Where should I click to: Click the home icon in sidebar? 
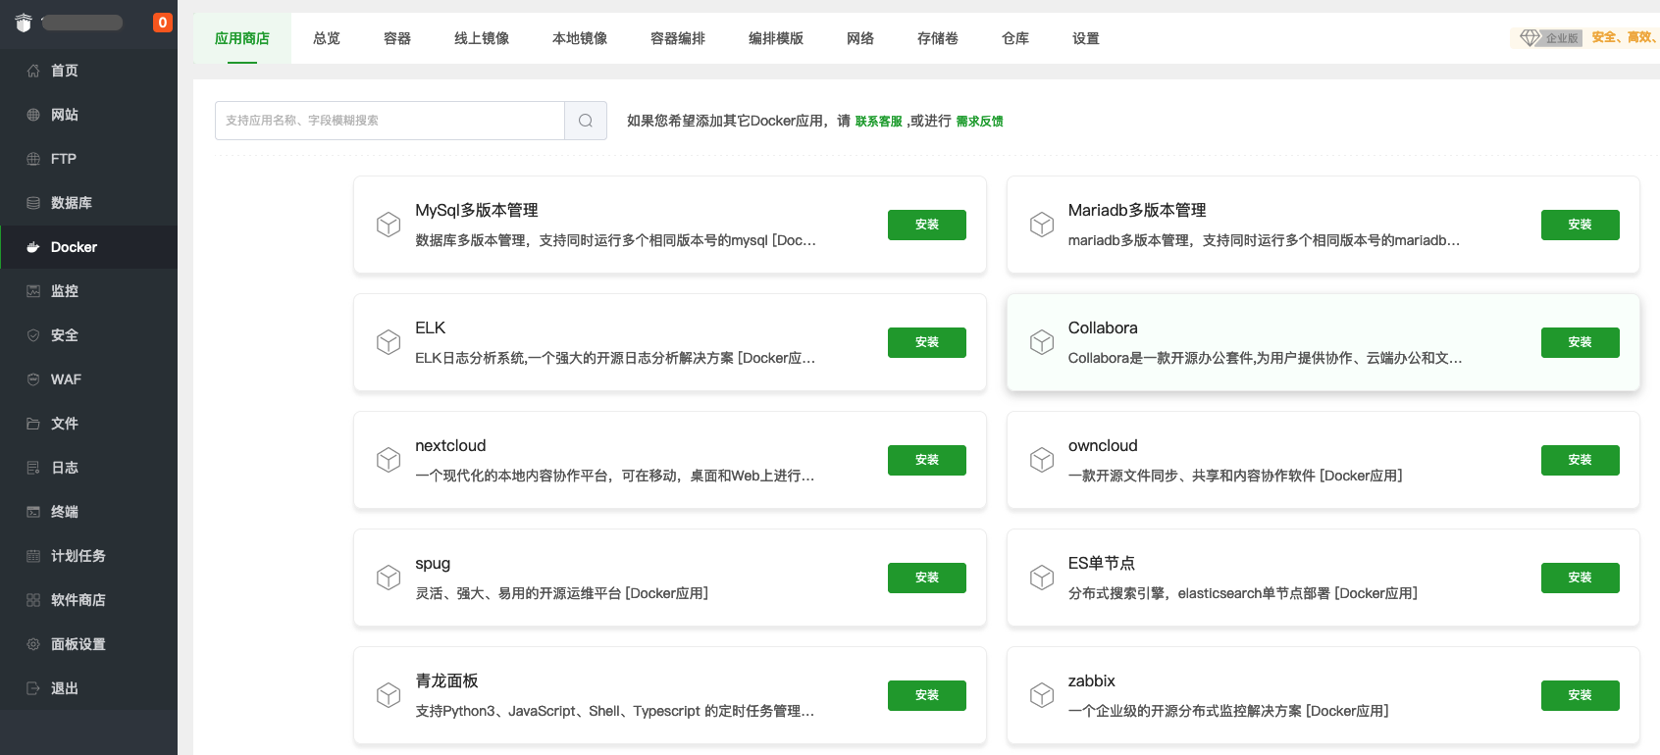[x=33, y=71]
